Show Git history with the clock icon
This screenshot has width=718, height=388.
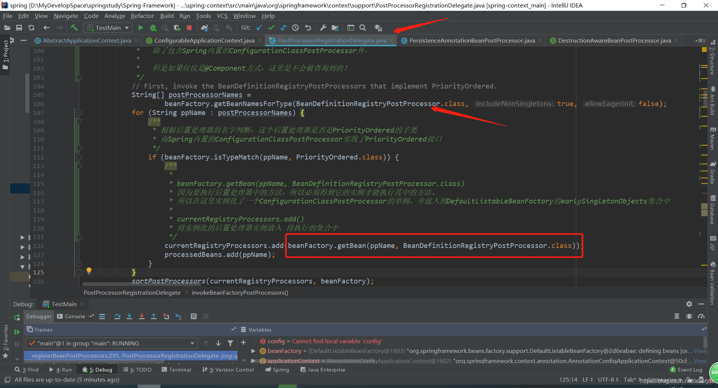click(295, 28)
